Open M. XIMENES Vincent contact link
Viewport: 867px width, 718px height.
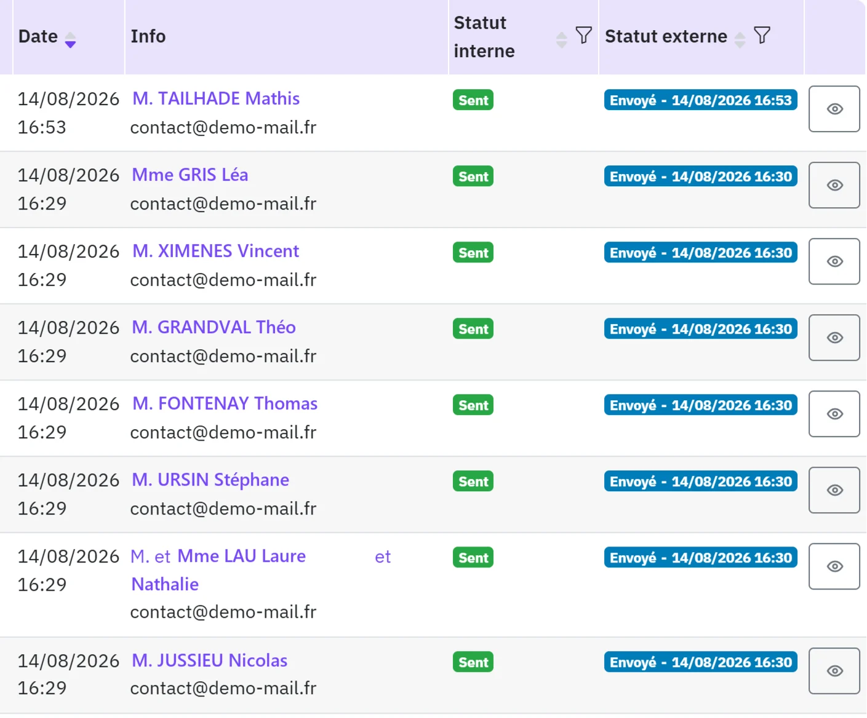[x=216, y=251]
